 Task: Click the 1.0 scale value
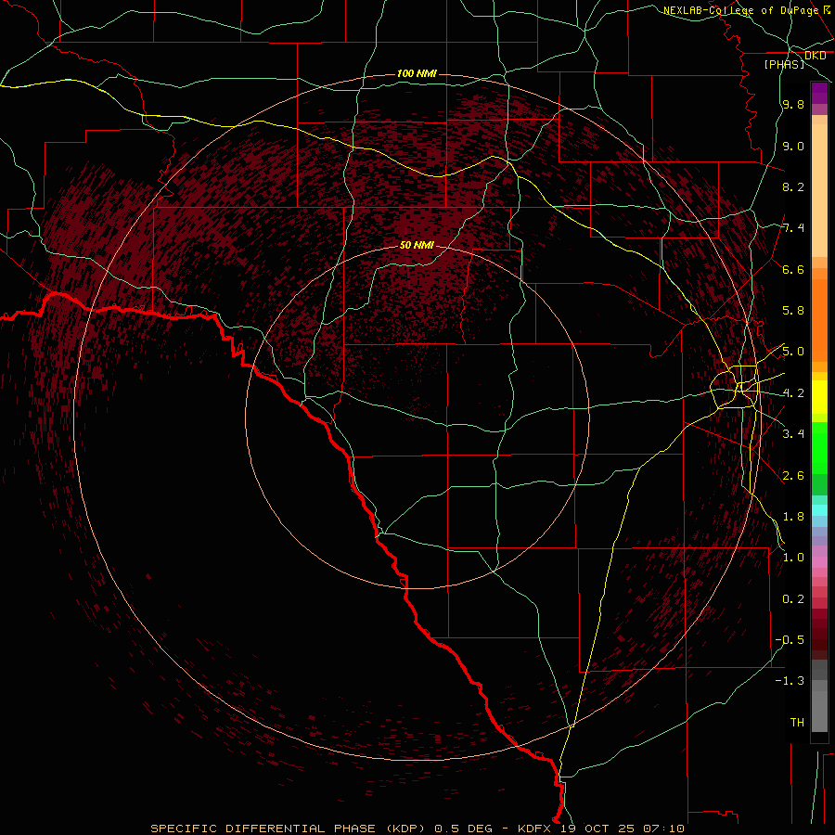point(793,558)
